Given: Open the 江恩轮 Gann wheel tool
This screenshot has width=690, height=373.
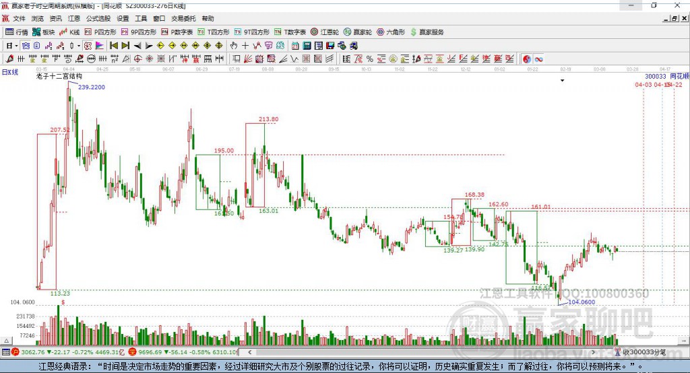Looking at the screenshot, I should coord(325,32).
